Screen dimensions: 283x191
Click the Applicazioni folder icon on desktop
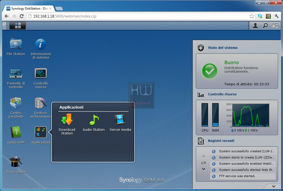click(x=41, y=132)
